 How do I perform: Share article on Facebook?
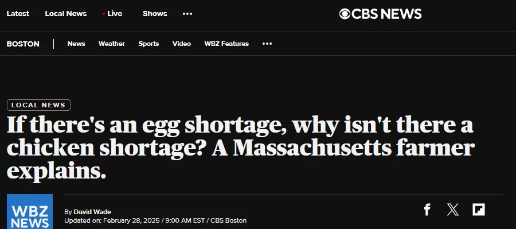click(x=427, y=209)
